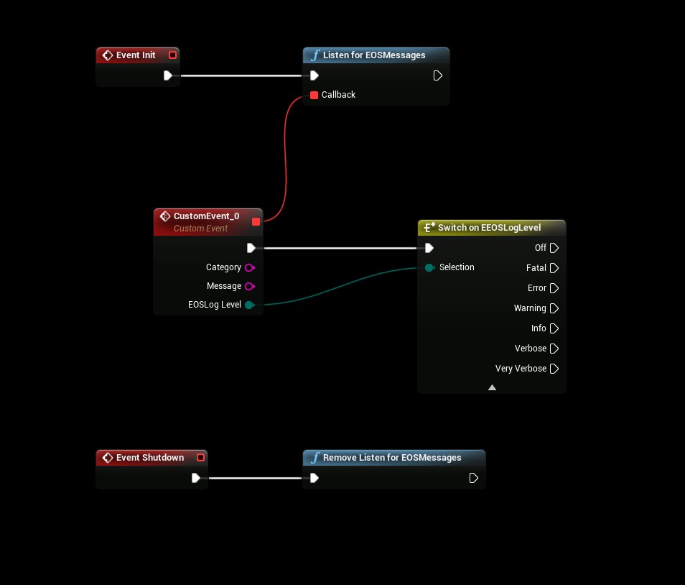Click Listen for EOSMessages execution output pin
This screenshot has height=585, width=685.
pos(437,75)
